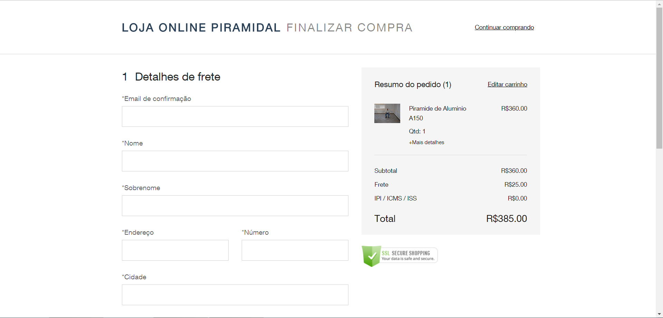663x318 pixels.
Task: Click the Continuar comprando link
Action: pos(504,27)
